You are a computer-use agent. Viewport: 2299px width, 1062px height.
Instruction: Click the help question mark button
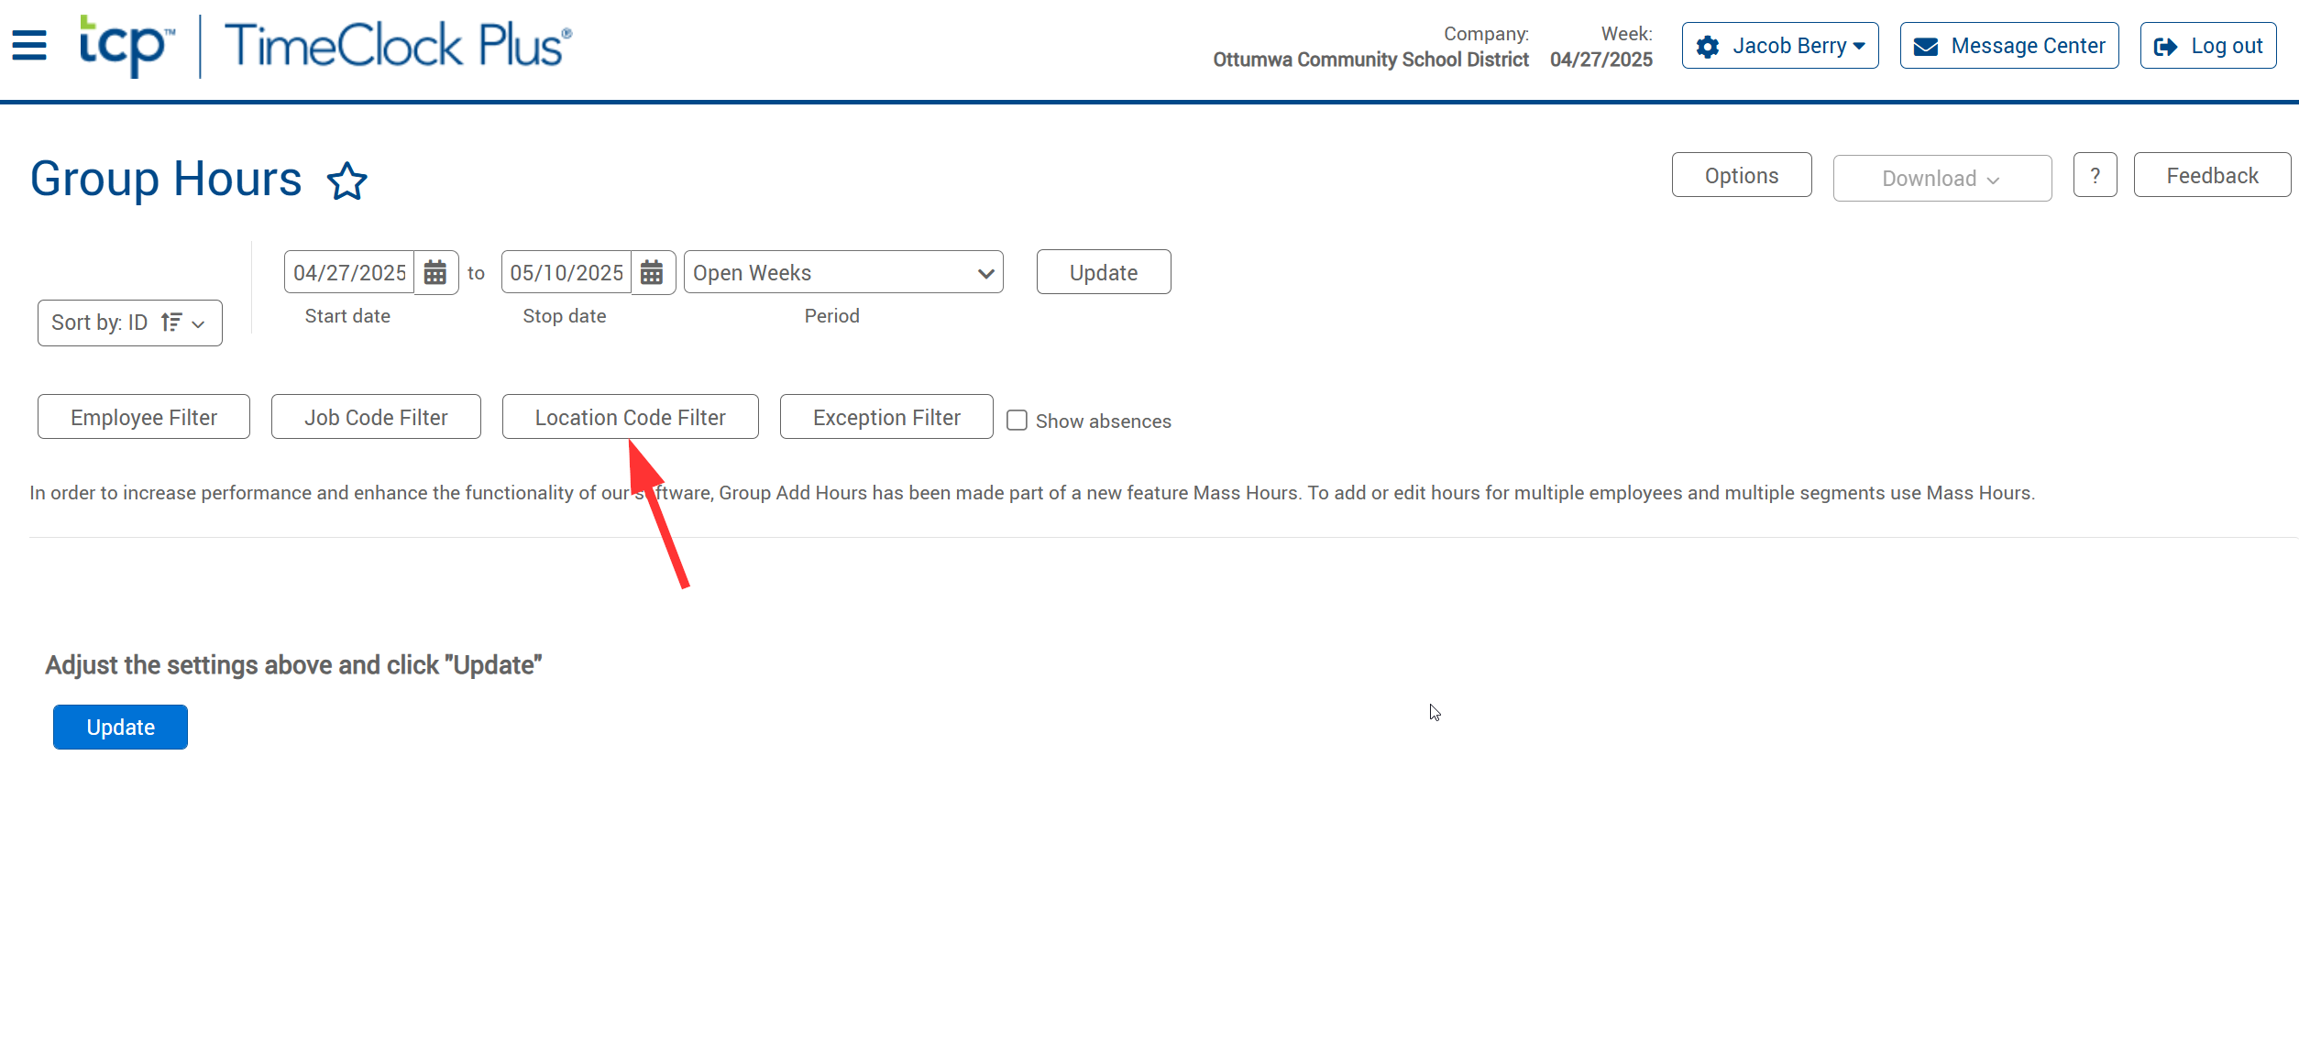tap(2095, 175)
